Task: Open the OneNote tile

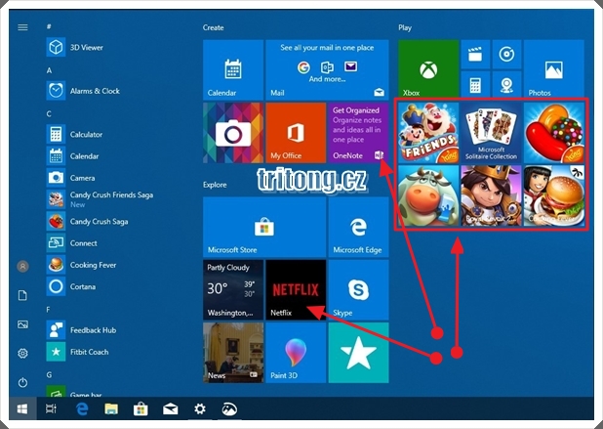Action: tap(358, 133)
